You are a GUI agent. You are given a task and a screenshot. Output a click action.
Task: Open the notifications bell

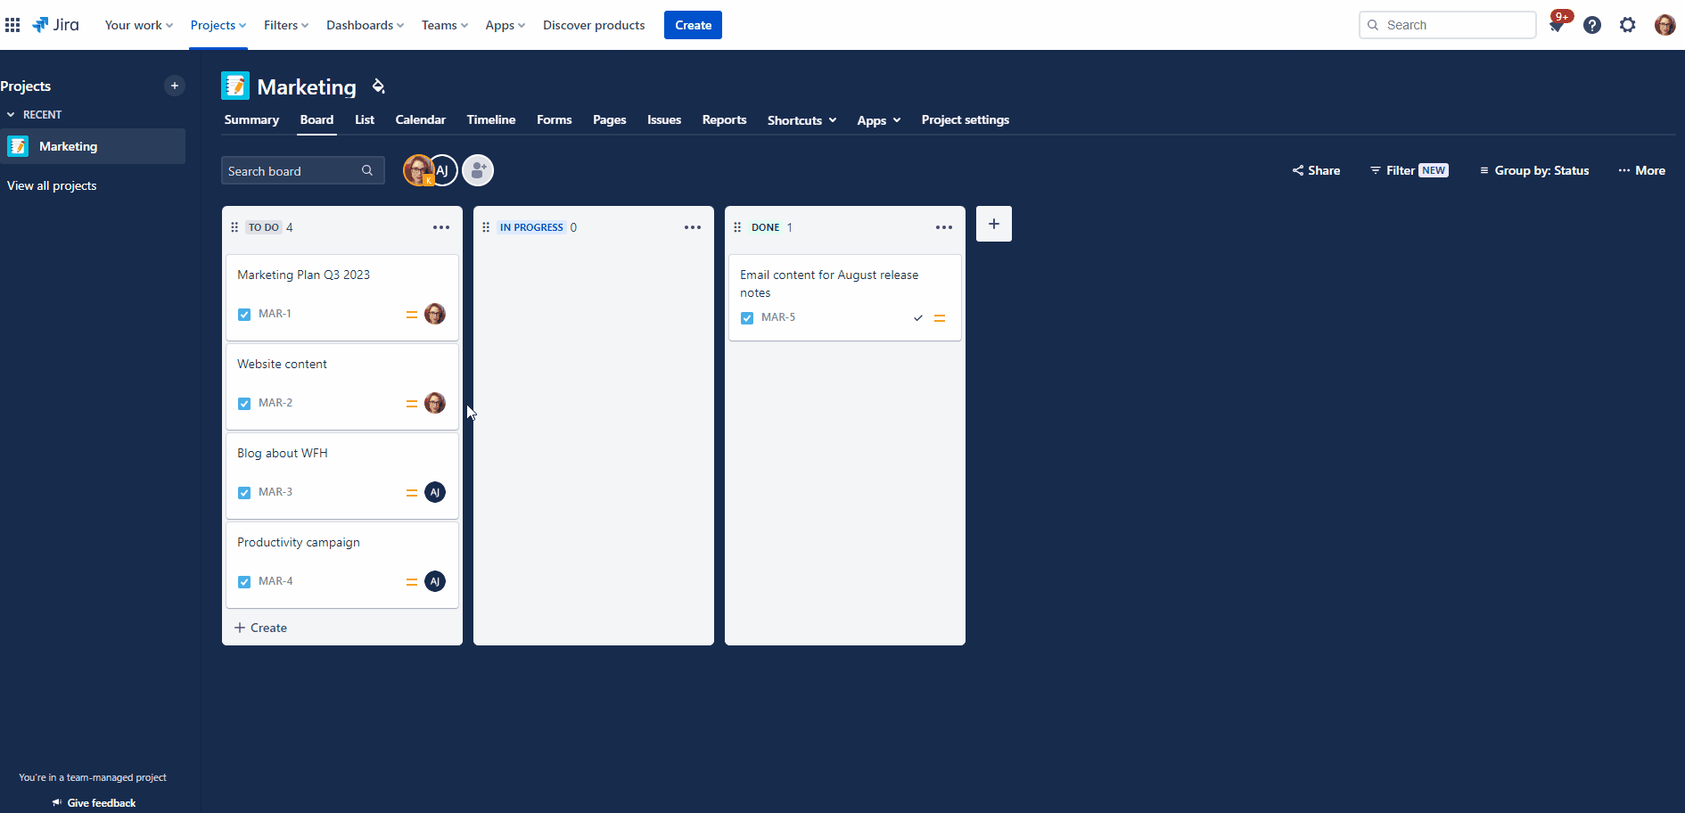click(x=1557, y=25)
